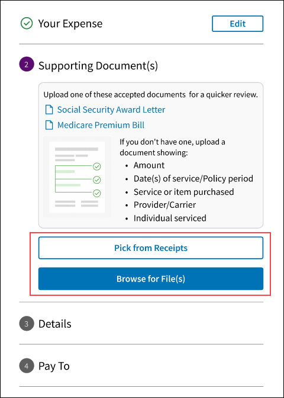Click the Date(s) of service/Policy period text

pos(193,178)
